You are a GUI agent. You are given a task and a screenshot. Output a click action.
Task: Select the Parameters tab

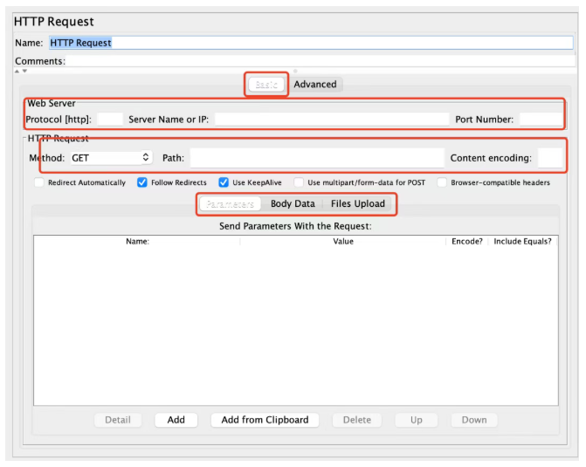230,204
